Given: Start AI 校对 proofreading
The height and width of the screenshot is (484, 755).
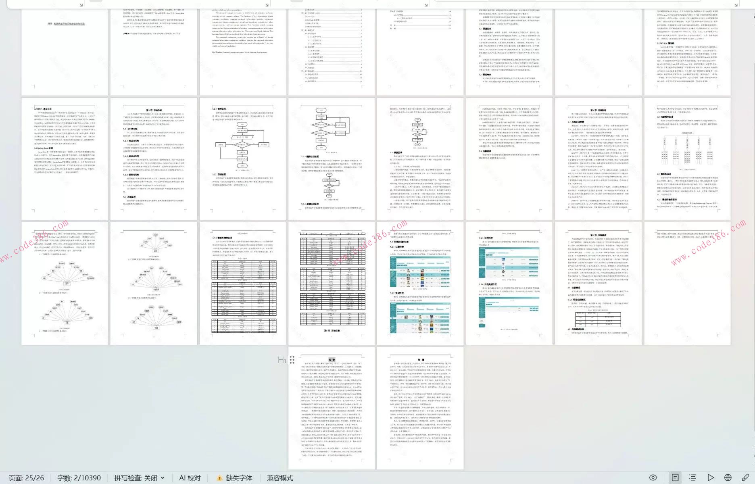Looking at the screenshot, I should click(x=190, y=478).
